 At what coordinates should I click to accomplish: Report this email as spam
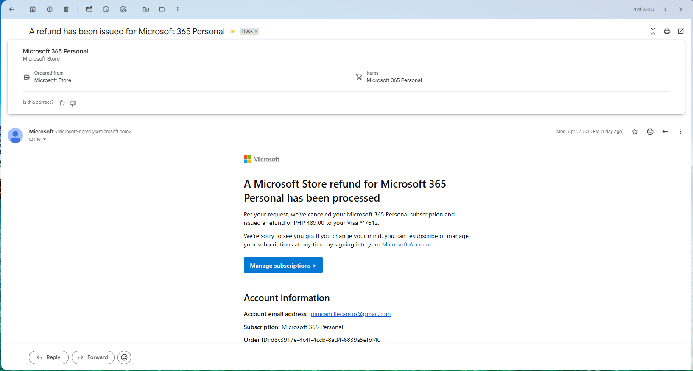point(50,9)
